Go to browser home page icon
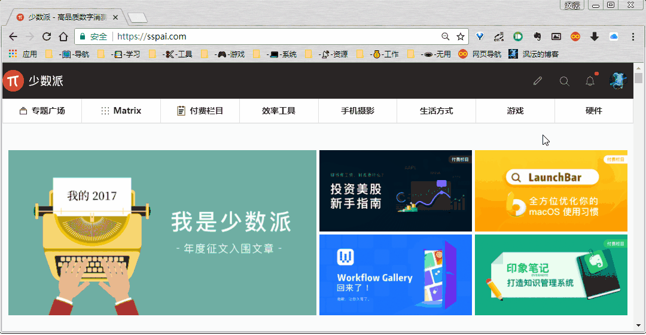This screenshot has width=646, height=335. [x=63, y=36]
